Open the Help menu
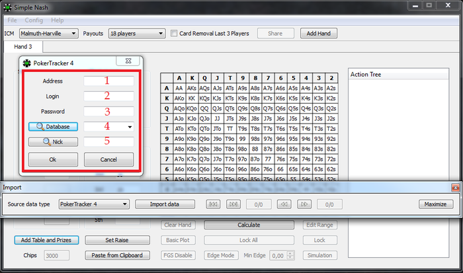This screenshot has width=463, height=273. (58, 20)
